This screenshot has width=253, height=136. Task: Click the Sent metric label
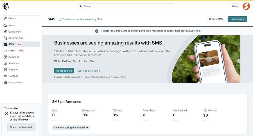coord(54,110)
